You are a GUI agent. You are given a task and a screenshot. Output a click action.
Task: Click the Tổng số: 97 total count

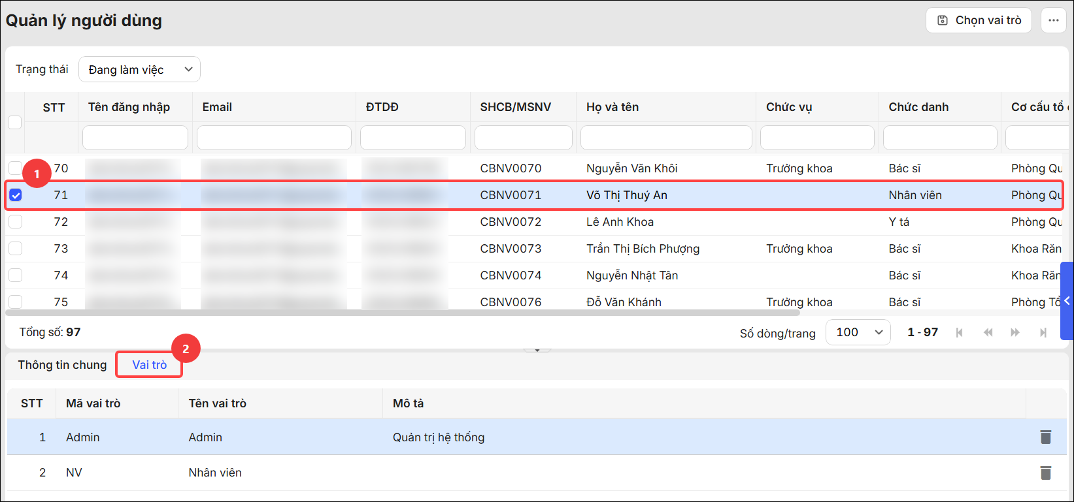[50, 332]
